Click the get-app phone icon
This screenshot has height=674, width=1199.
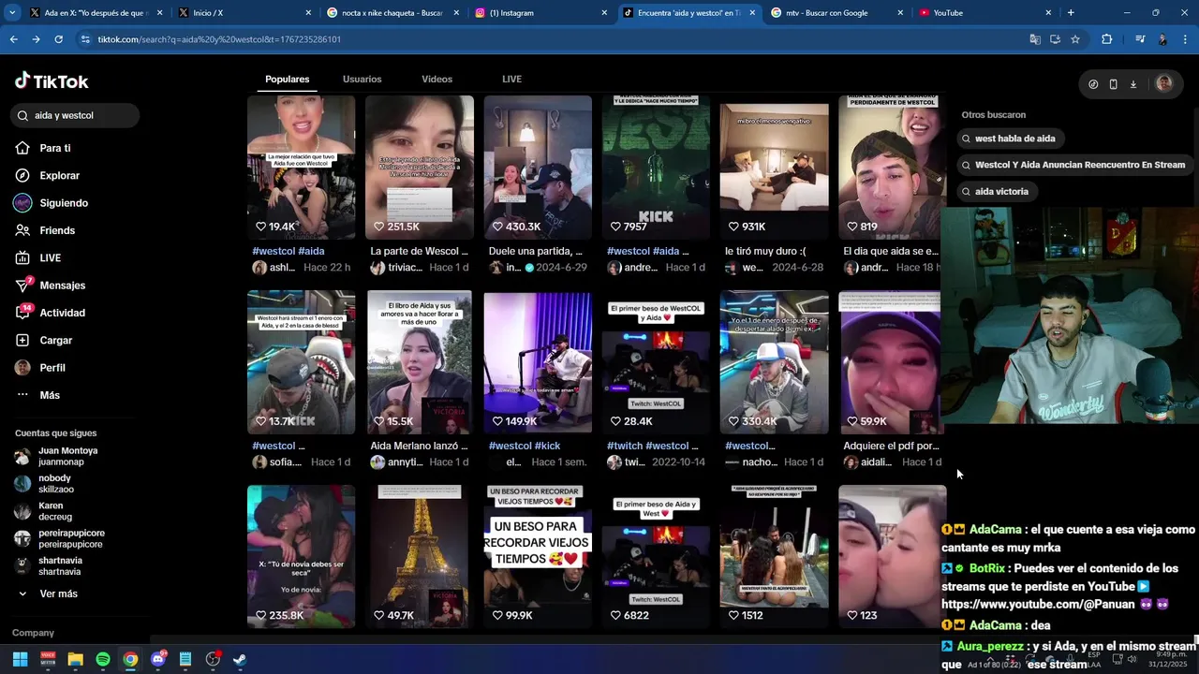(x=1113, y=84)
